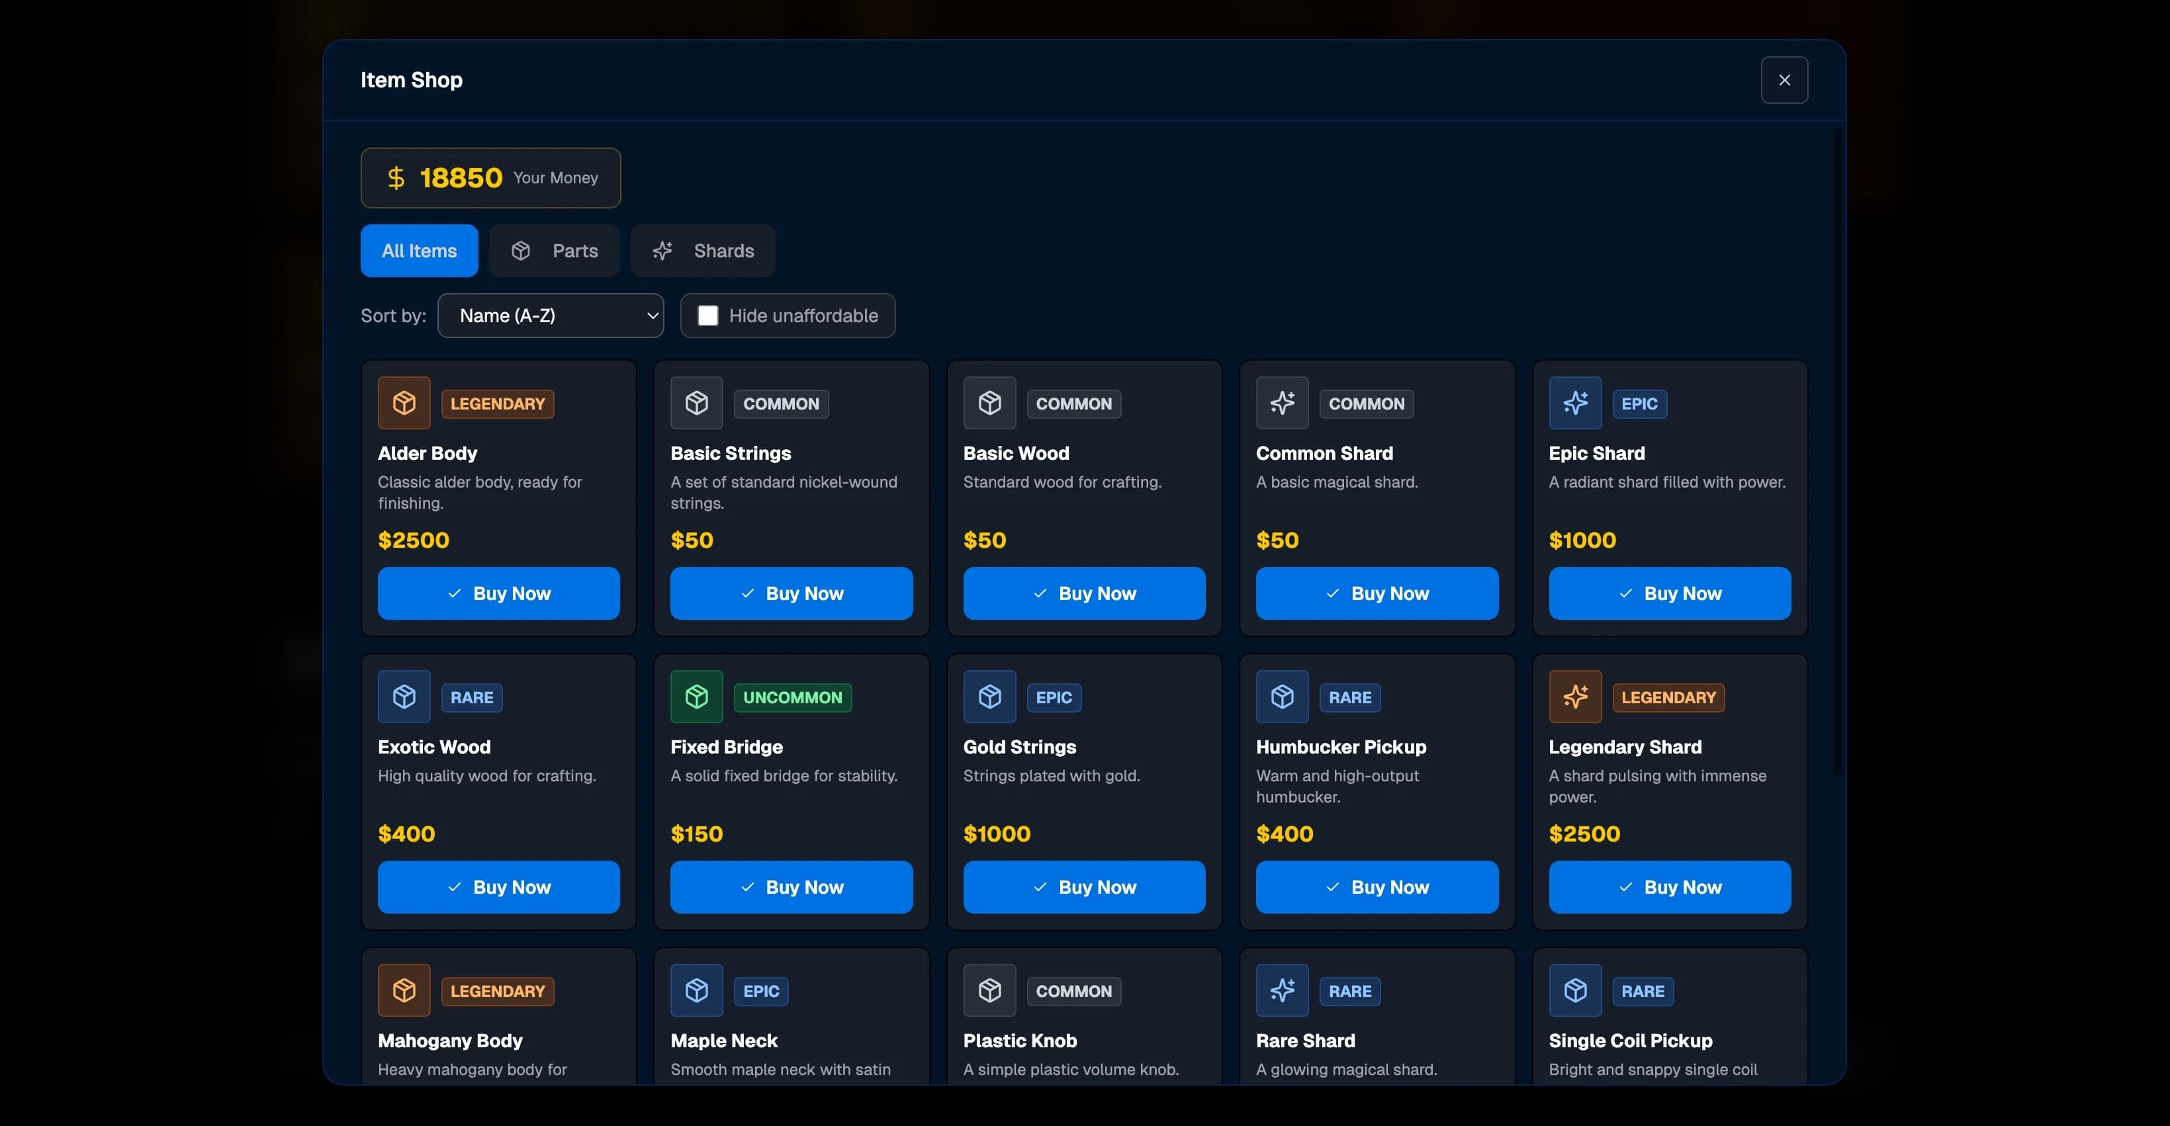Click the Gold Strings EPIC badge
2170x1126 pixels.
point(1054,697)
